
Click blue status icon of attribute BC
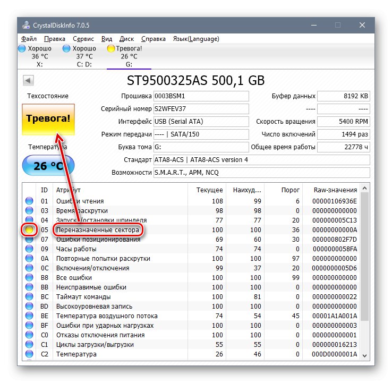[29, 296]
